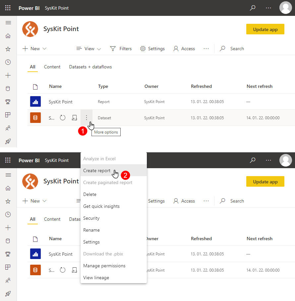The width and height of the screenshot is (295, 301).
Task: Select the All tab in top workspace
Action: pyautogui.click(x=32, y=67)
